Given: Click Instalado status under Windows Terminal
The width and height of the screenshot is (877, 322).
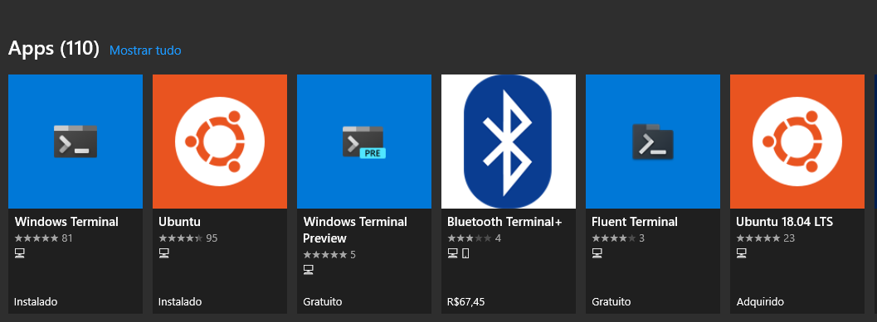Looking at the screenshot, I should coord(36,302).
